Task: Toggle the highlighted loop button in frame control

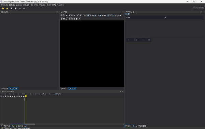Action: coord(56,94)
